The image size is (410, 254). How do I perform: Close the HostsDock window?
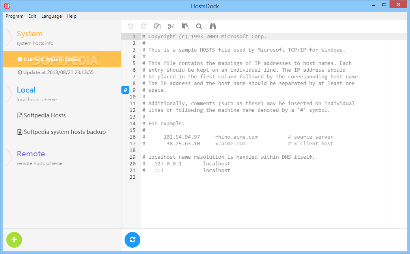399,5
